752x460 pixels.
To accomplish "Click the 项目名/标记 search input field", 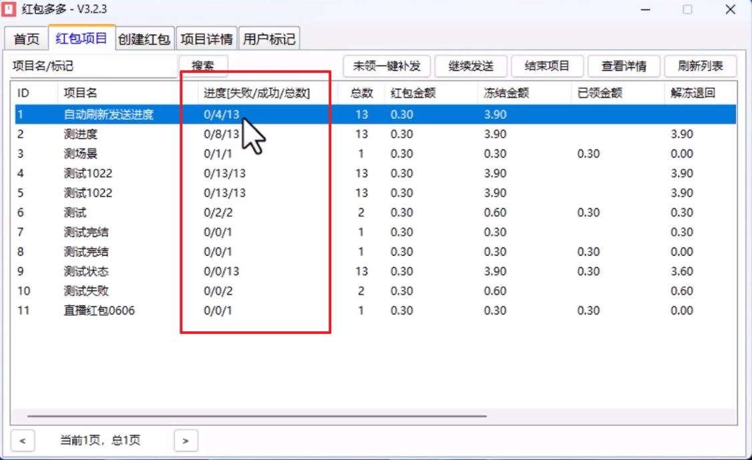I will pyautogui.click(x=93, y=66).
